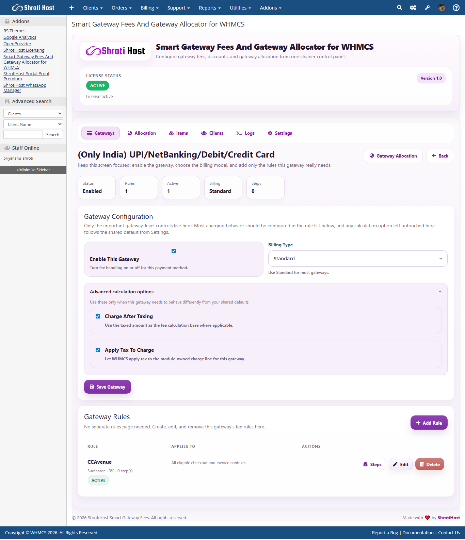Image resolution: width=465 pixels, height=540 pixels.
Task: Expand the Utilities top menu
Action: click(240, 7)
